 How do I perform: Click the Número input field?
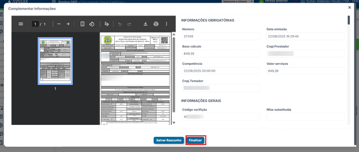[x=221, y=37]
